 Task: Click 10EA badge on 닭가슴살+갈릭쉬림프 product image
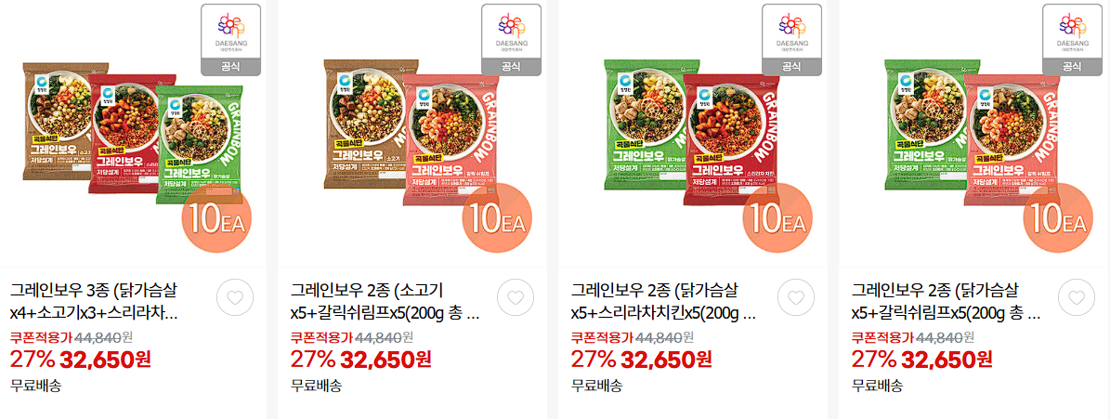[x=1058, y=217]
